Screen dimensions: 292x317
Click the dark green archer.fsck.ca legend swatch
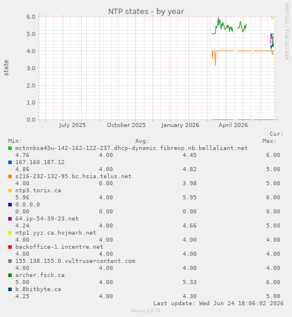coord(10,275)
